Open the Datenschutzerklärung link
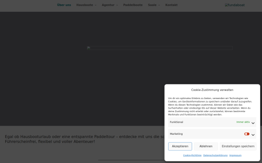 point(215,155)
